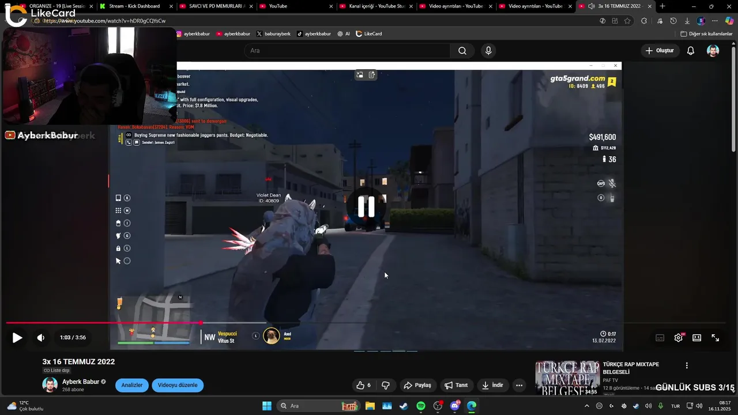The image size is (738, 415).
Task: Open the Oluştur create menu
Action: [x=660, y=51]
